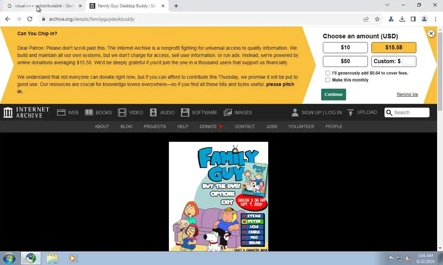Image resolution: width=443 pixels, height=265 pixels.
Task: Click the user silhouette sign-up icon
Action: coord(295,112)
